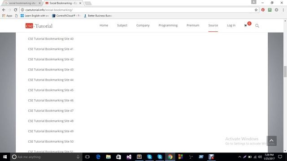
Task: Open second Skype icon in taskbar
Action: click(x=160, y=157)
